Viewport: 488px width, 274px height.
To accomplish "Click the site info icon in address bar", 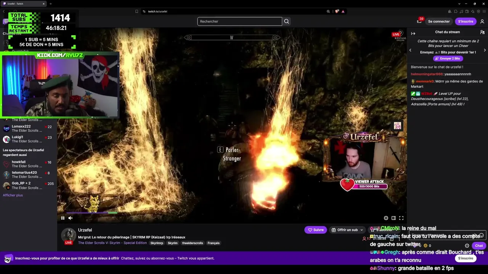I will click(144, 11).
